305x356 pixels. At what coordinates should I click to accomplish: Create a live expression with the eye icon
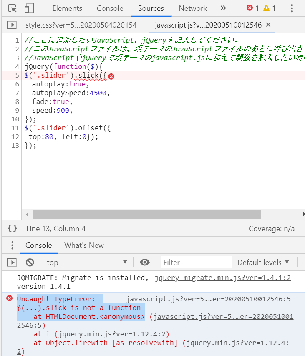point(145,262)
